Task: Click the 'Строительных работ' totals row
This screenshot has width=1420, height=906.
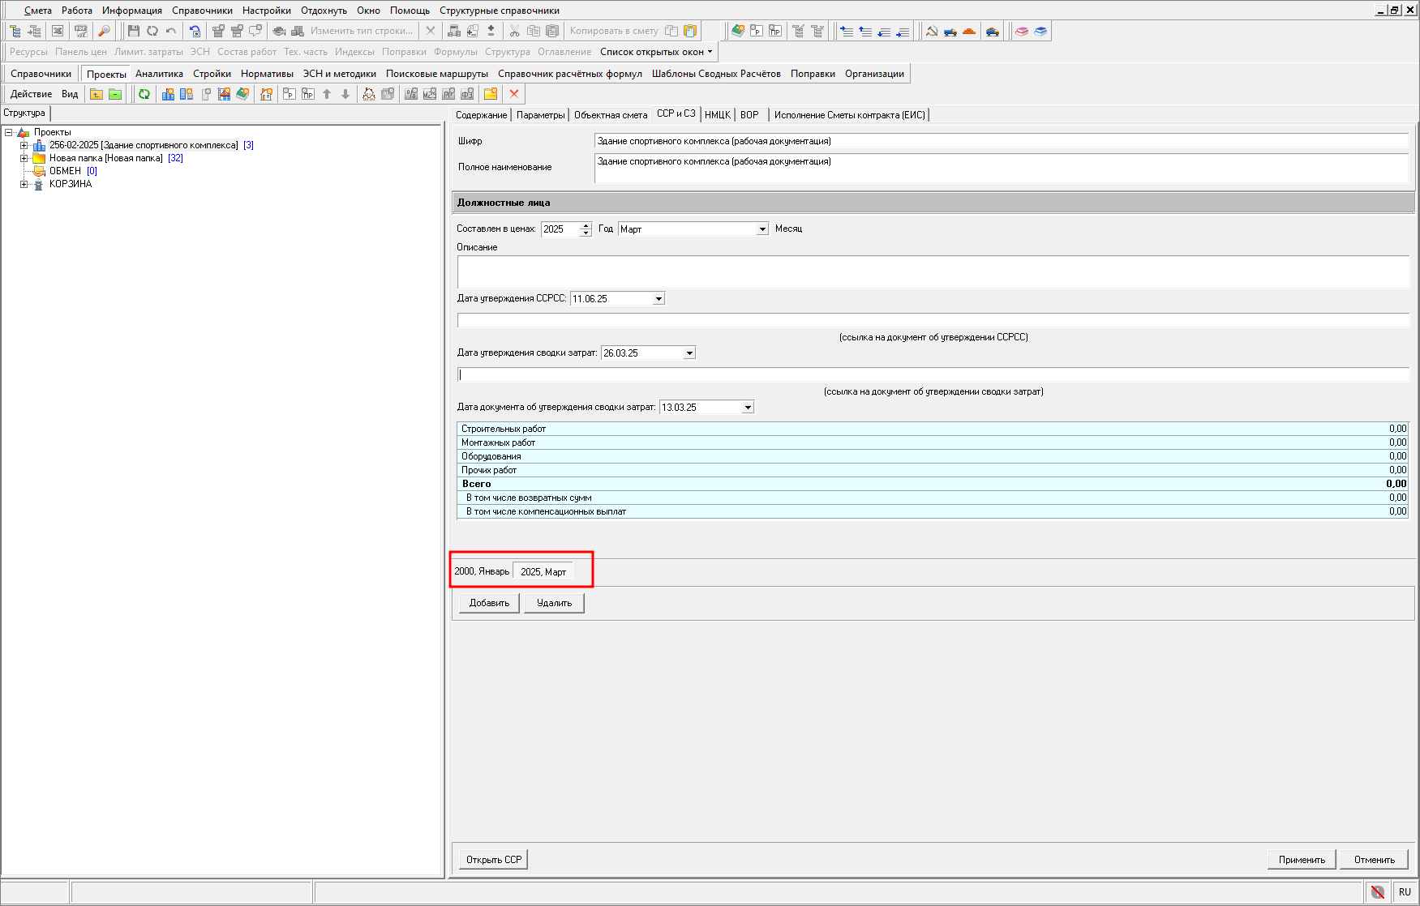Action: 933,429
